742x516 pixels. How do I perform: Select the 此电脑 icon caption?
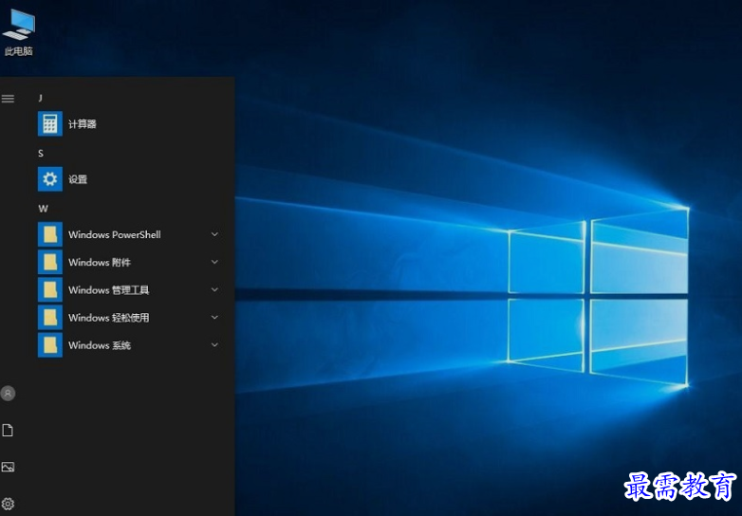tap(19, 51)
